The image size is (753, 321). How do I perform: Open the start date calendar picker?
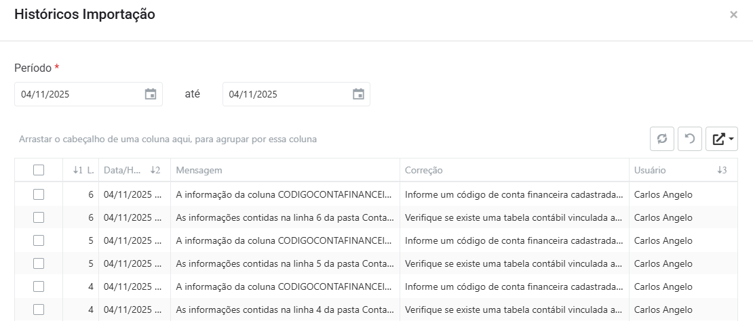tap(151, 94)
